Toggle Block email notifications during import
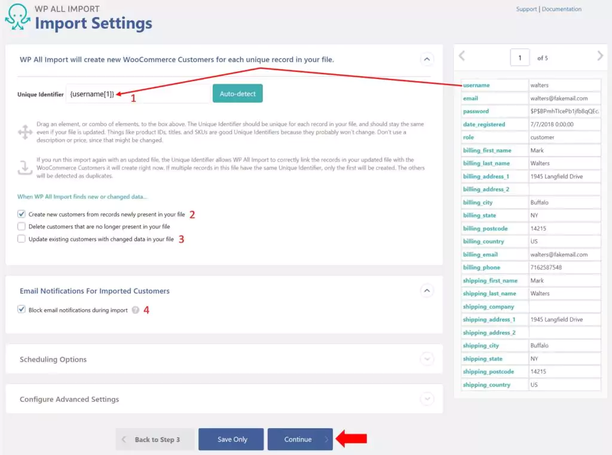The image size is (612, 455). (22, 309)
